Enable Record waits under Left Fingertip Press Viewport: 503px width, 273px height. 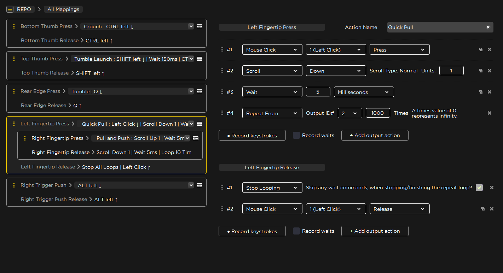(x=296, y=135)
